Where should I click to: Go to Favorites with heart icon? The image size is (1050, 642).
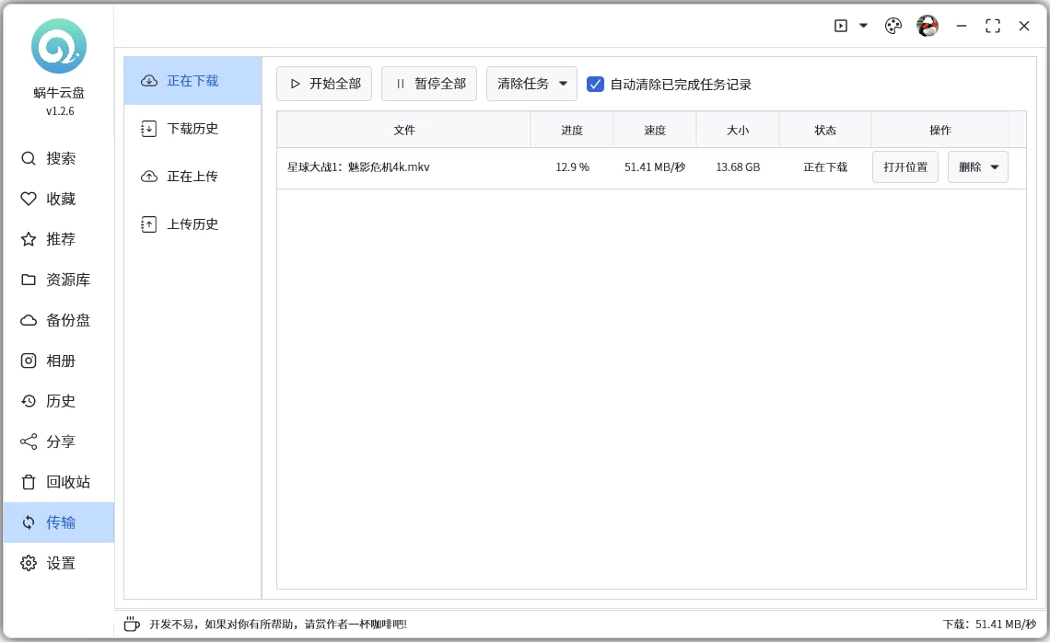pyautogui.click(x=60, y=199)
